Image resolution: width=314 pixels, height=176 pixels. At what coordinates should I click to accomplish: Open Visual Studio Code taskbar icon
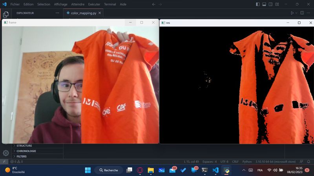pos(215,170)
